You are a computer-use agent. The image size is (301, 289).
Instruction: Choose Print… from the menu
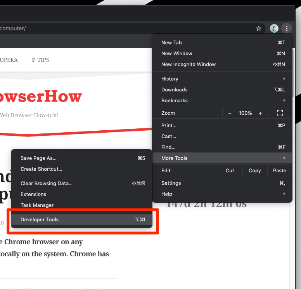pos(222,126)
